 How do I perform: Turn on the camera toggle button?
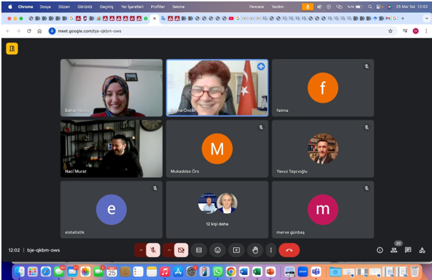pos(181,250)
